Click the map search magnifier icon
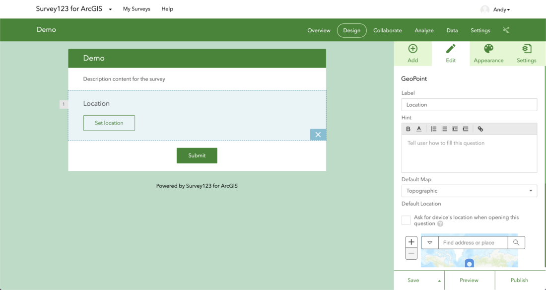The height and width of the screenshot is (290, 546). coord(516,243)
